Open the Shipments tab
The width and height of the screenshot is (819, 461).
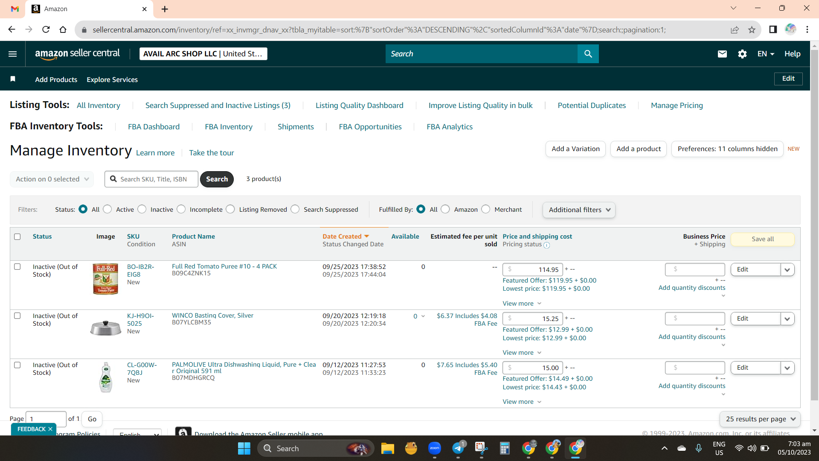coord(296,127)
